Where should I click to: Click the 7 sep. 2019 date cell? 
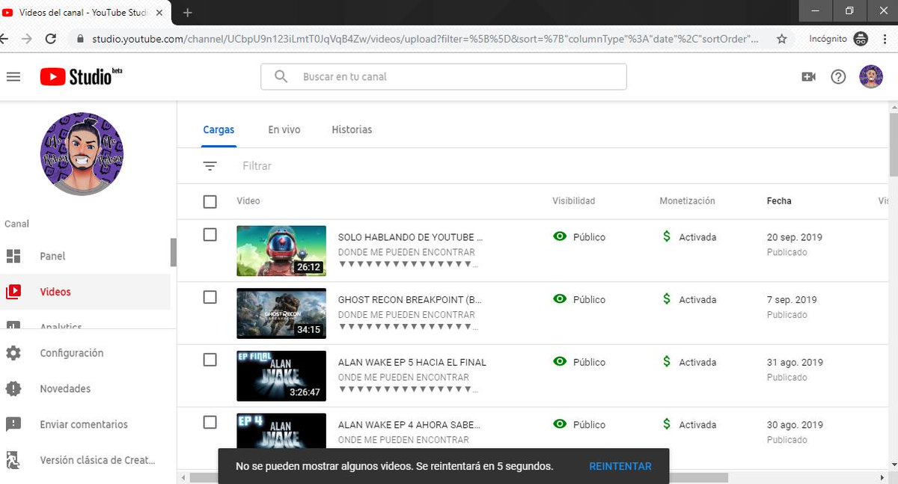[x=792, y=300]
